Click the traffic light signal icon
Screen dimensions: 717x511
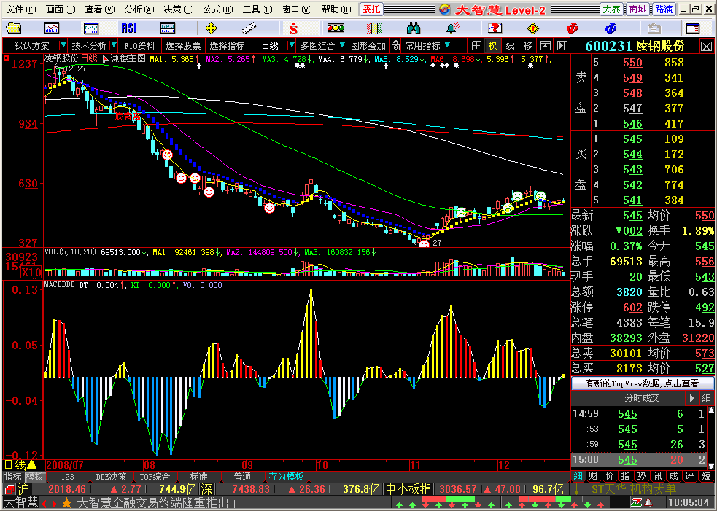click(336, 28)
